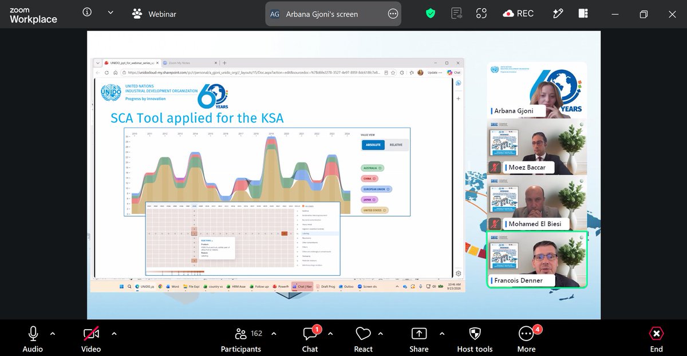Open the Chat | Nar item in shared taskbar
687x356 pixels.
[x=302, y=286]
